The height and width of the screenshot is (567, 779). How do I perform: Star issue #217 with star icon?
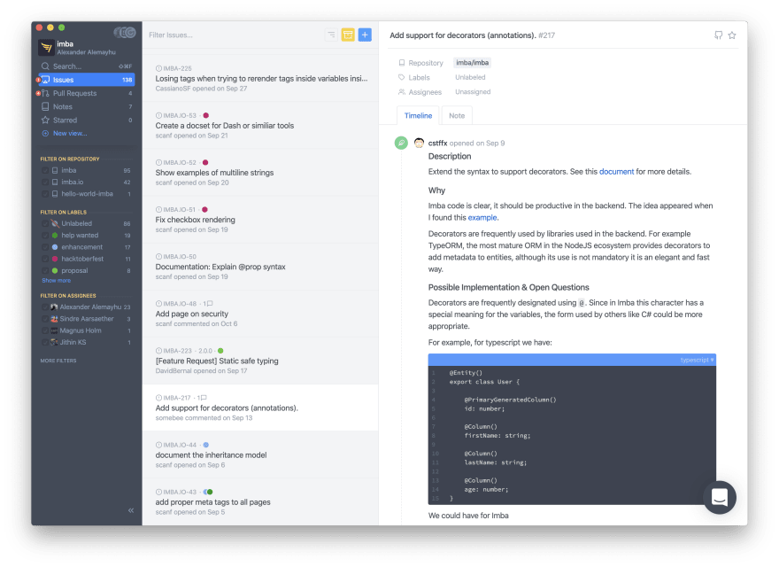click(732, 35)
